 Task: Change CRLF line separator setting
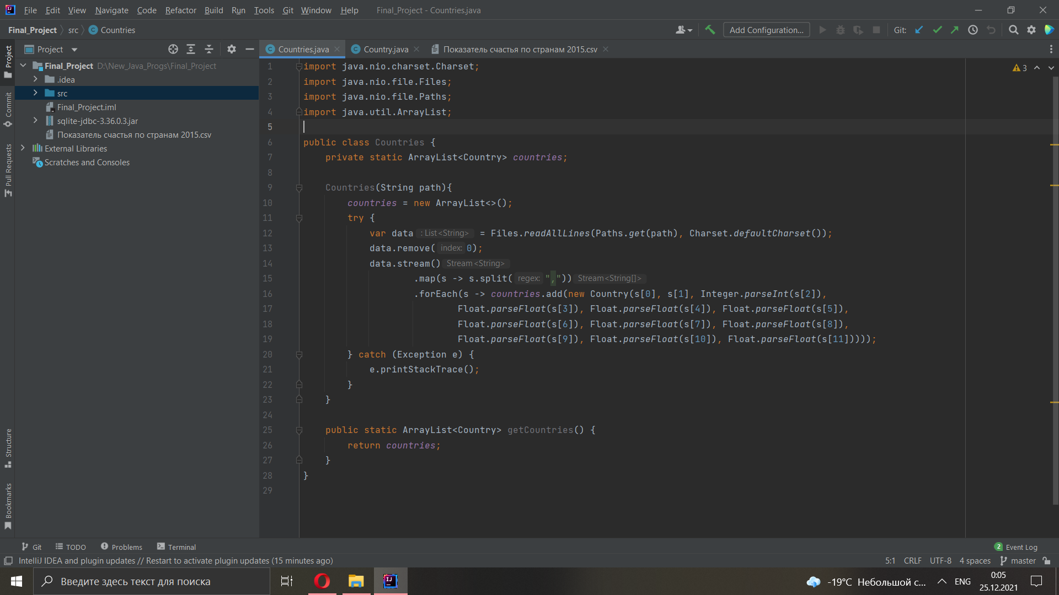pyautogui.click(x=912, y=560)
